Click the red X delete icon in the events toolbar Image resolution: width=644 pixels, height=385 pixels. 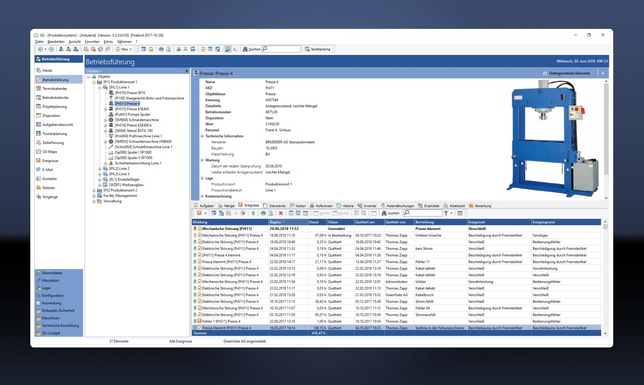281,213
